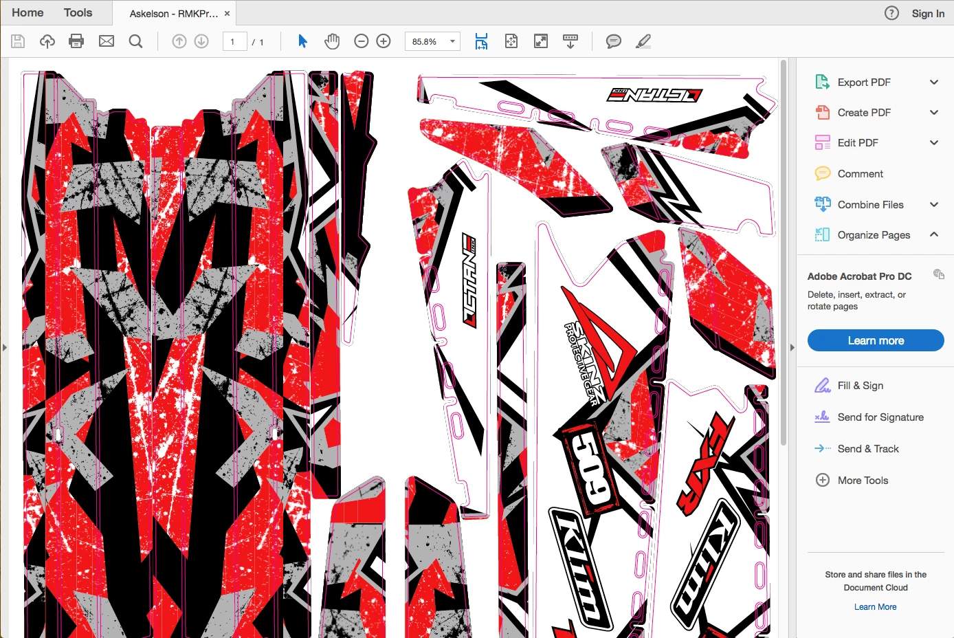
Task: Expand the left navigation pane arrow
Action: 4,348
